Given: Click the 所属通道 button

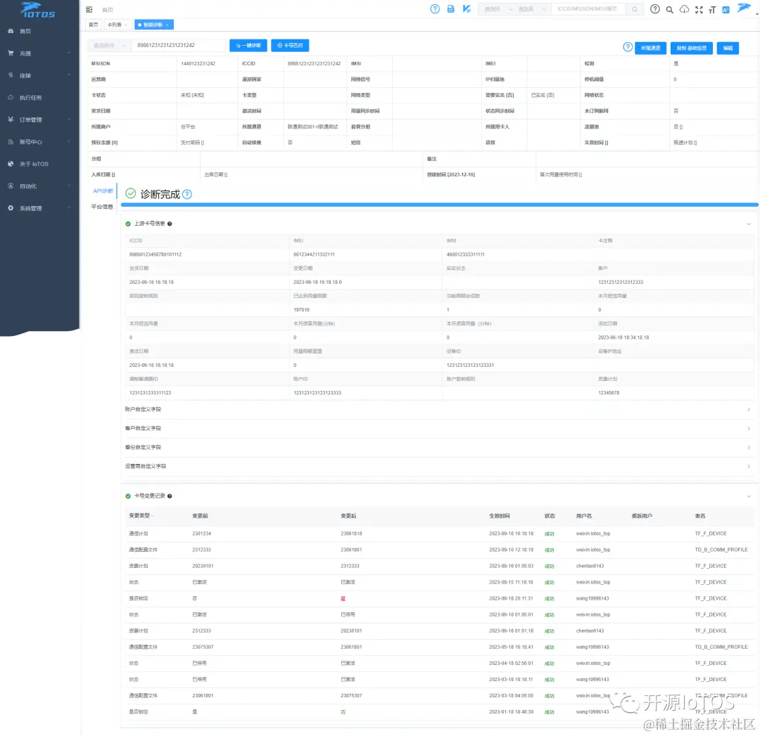Looking at the screenshot, I should pyautogui.click(x=650, y=48).
